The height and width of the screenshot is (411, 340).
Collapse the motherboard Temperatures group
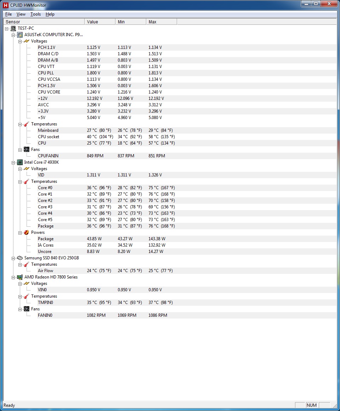coord(20,124)
